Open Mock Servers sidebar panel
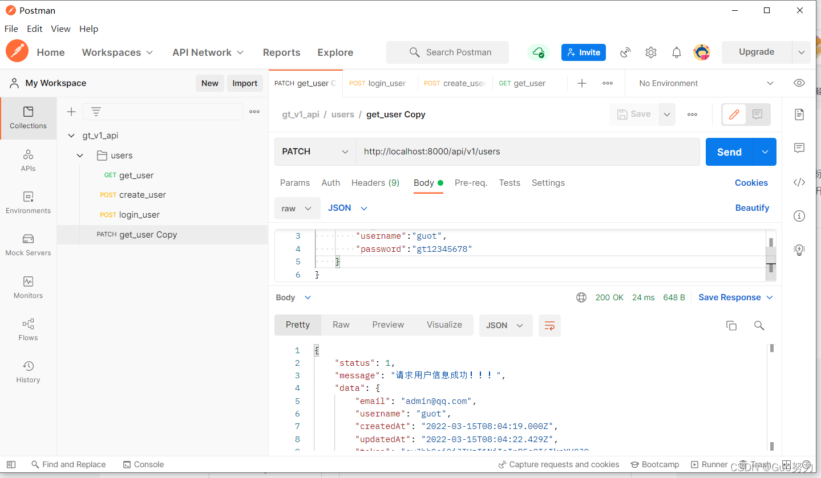 click(x=28, y=245)
